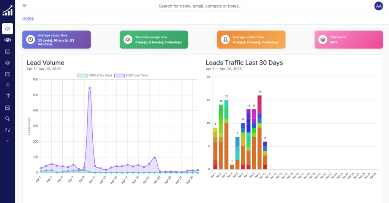The width and height of the screenshot is (389, 203).
Task: Toggle the 2025 (Last Year) legend series
Action: 131,76
